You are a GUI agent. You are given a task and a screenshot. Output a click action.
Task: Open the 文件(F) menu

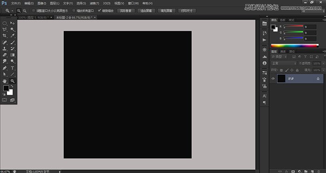point(15,3)
